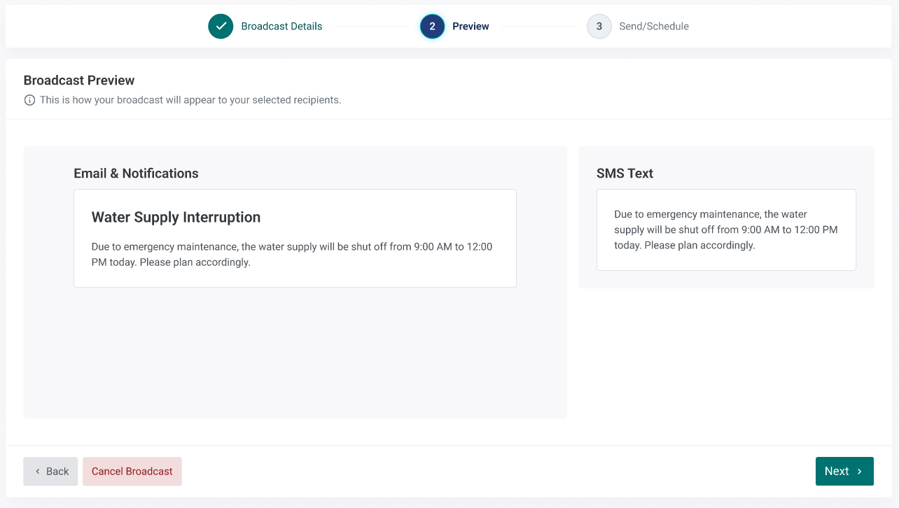Click the Email & Notifications section title
The height and width of the screenshot is (508, 899).
(x=136, y=174)
